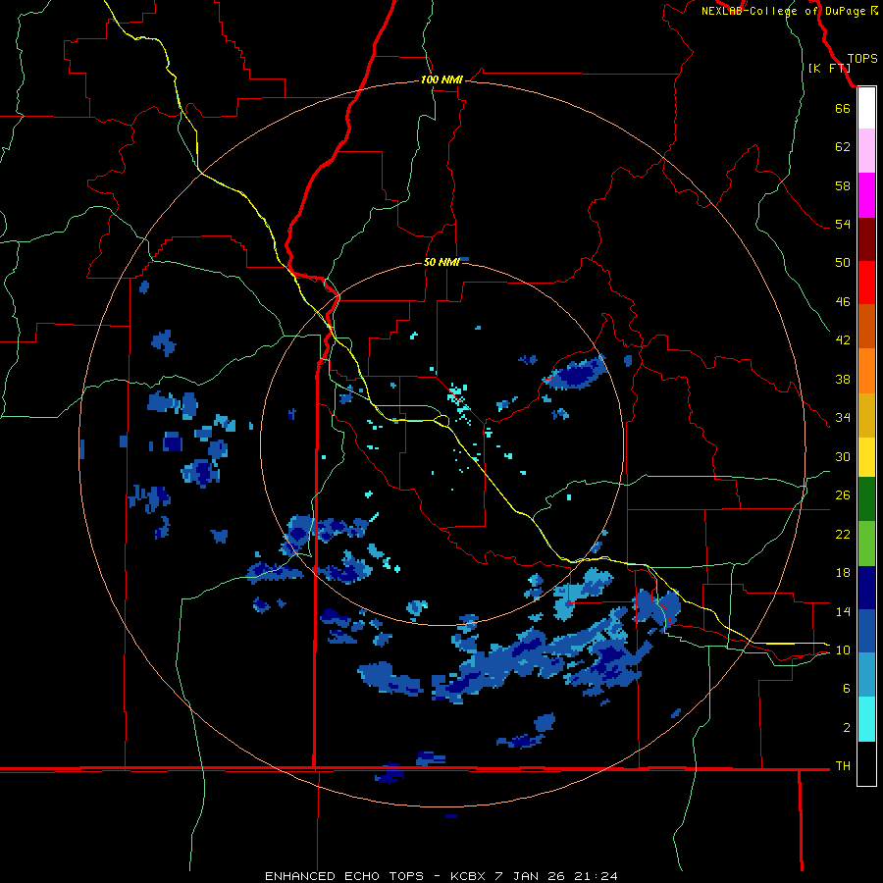Click the '62' legend value
Viewport: 883px width, 883px height.
(843, 147)
